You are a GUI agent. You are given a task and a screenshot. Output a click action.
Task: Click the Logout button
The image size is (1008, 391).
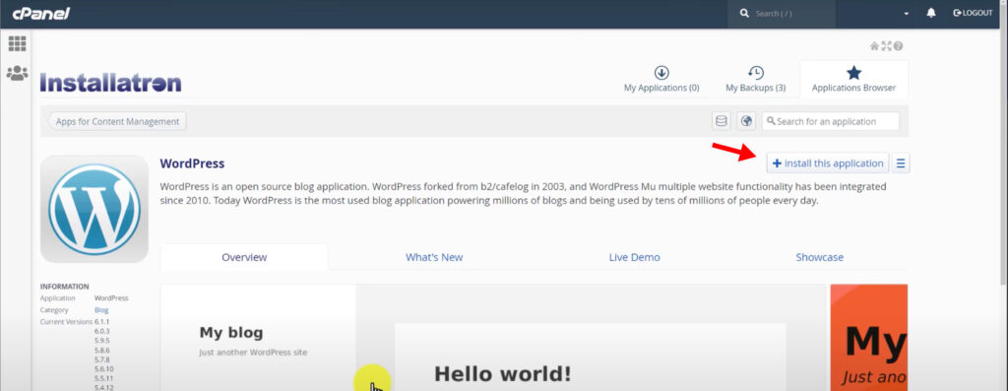coord(973,13)
